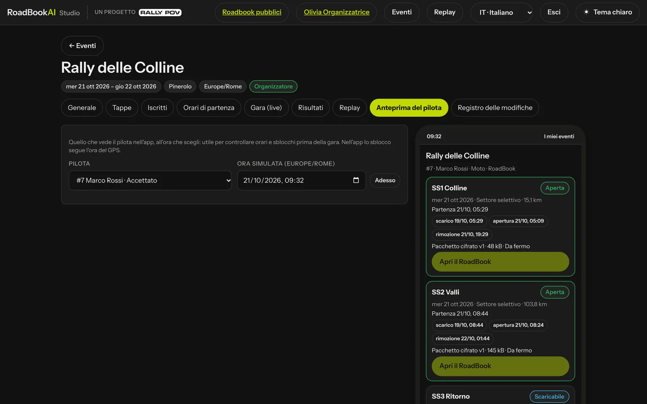Click the calendar icon in simulated time field
Image resolution: width=647 pixels, height=404 pixels.
pos(356,180)
